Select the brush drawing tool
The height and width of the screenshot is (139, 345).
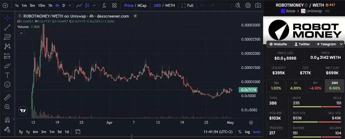tap(7, 66)
